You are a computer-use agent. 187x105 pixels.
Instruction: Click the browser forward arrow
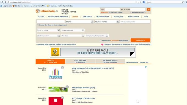(5, 2)
